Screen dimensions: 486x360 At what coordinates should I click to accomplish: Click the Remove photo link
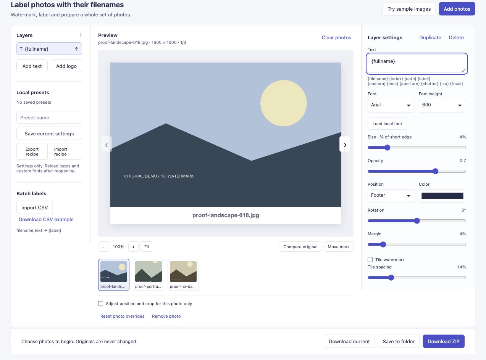tap(166, 316)
